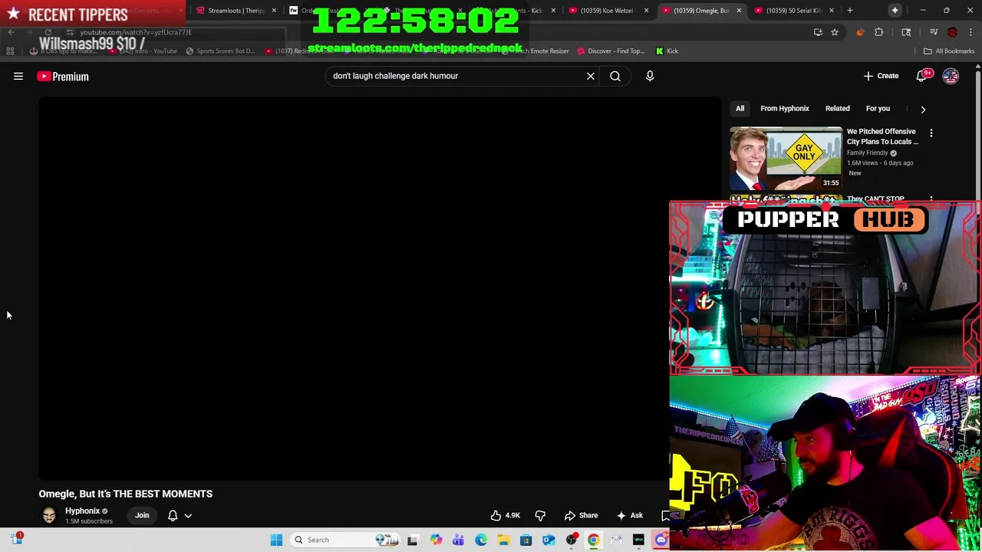This screenshot has height=552, width=982.
Task: Click the magnifier search button
Action: coord(615,76)
